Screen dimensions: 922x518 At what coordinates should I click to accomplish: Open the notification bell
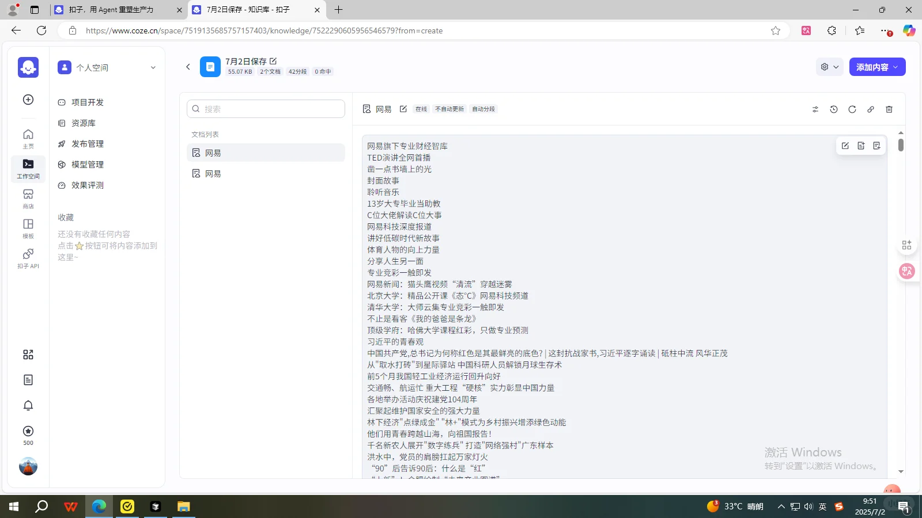coord(28,405)
